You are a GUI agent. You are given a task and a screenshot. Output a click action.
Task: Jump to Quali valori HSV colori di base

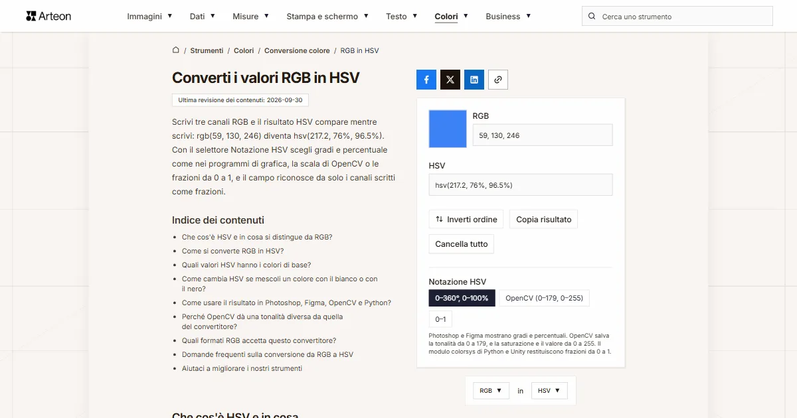coord(246,265)
